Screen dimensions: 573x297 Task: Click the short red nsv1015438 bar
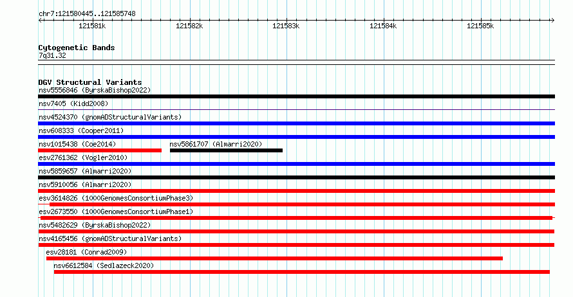(x=100, y=150)
